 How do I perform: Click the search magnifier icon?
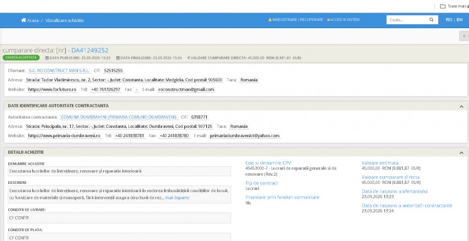click(x=431, y=20)
